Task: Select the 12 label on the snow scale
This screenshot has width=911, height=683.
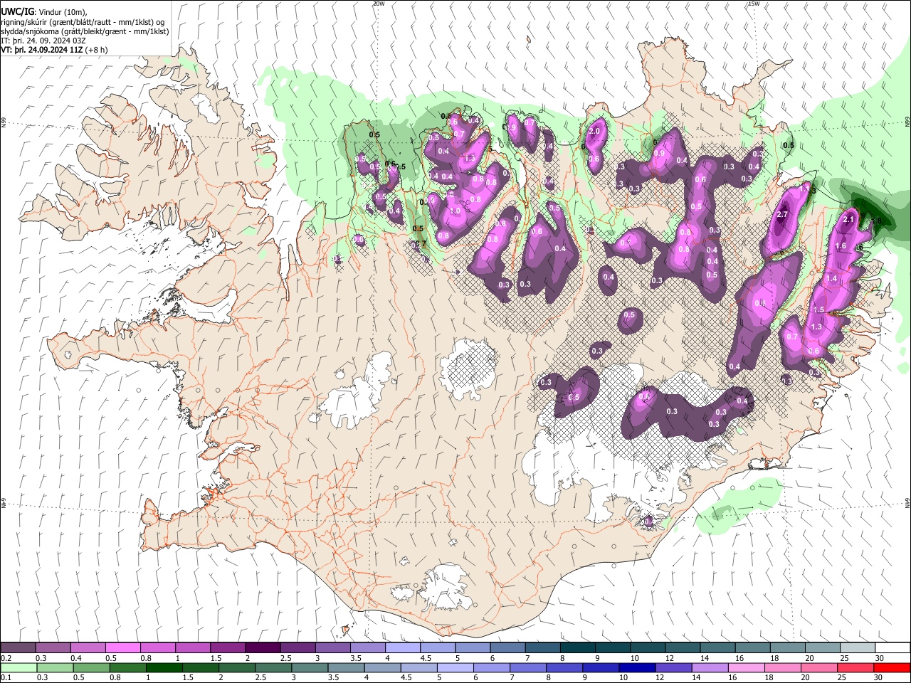Action: (670, 658)
